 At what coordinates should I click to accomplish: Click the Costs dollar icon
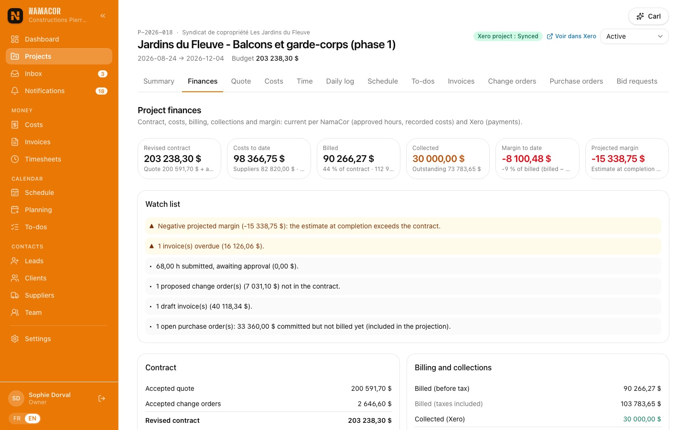pyautogui.click(x=15, y=125)
